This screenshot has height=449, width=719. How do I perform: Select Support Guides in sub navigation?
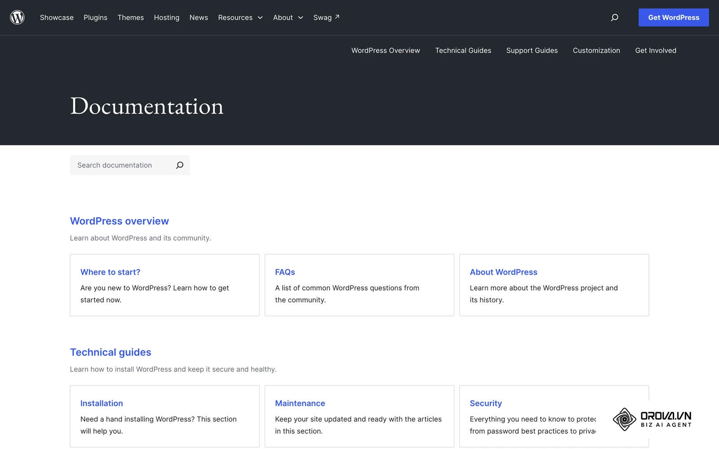(x=532, y=50)
